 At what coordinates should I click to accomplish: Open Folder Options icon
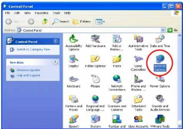(x=95, y=61)
